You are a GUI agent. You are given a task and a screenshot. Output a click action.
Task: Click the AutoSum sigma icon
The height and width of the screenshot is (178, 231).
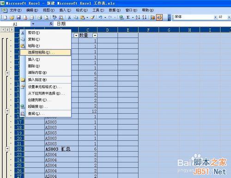click(128, 18)
